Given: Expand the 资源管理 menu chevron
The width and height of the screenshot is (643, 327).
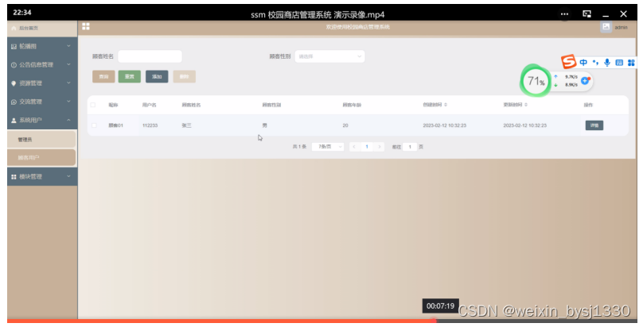Looking at the screenshot, I should pos(68,83).
